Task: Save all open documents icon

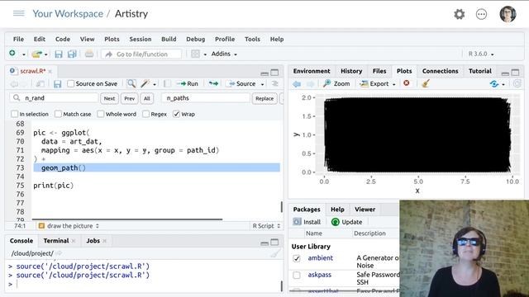Action: 72,54
